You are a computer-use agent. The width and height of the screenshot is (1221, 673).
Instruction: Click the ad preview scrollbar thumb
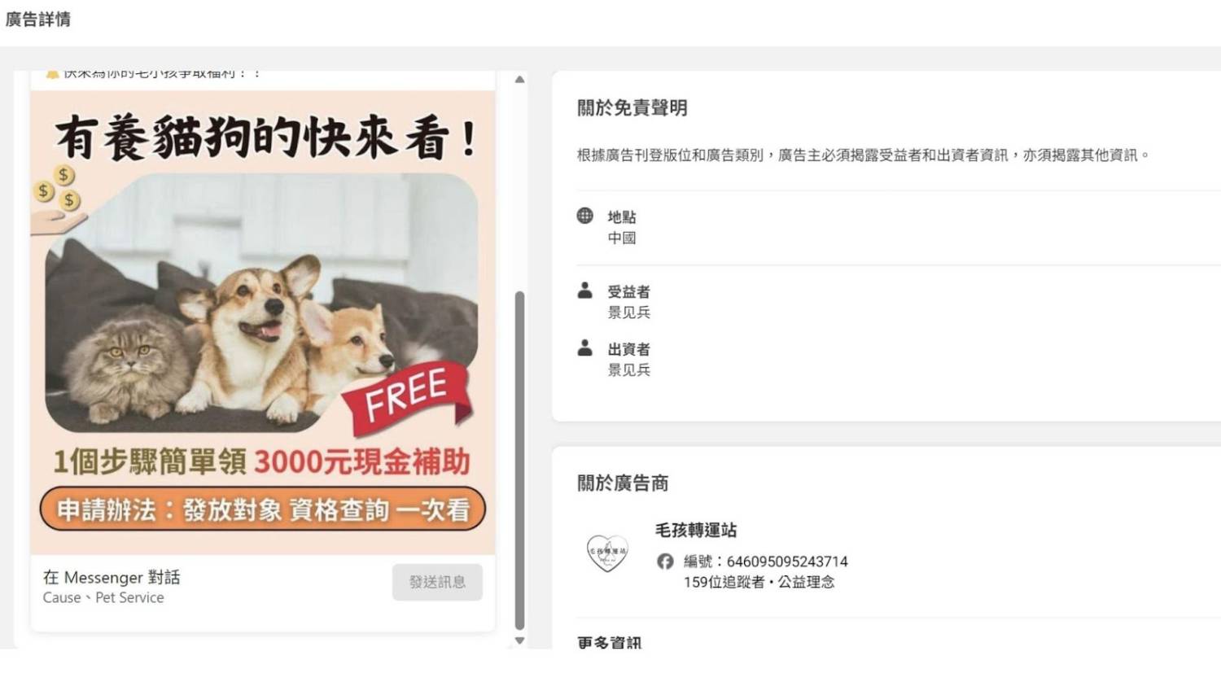[x=519, y=461]
